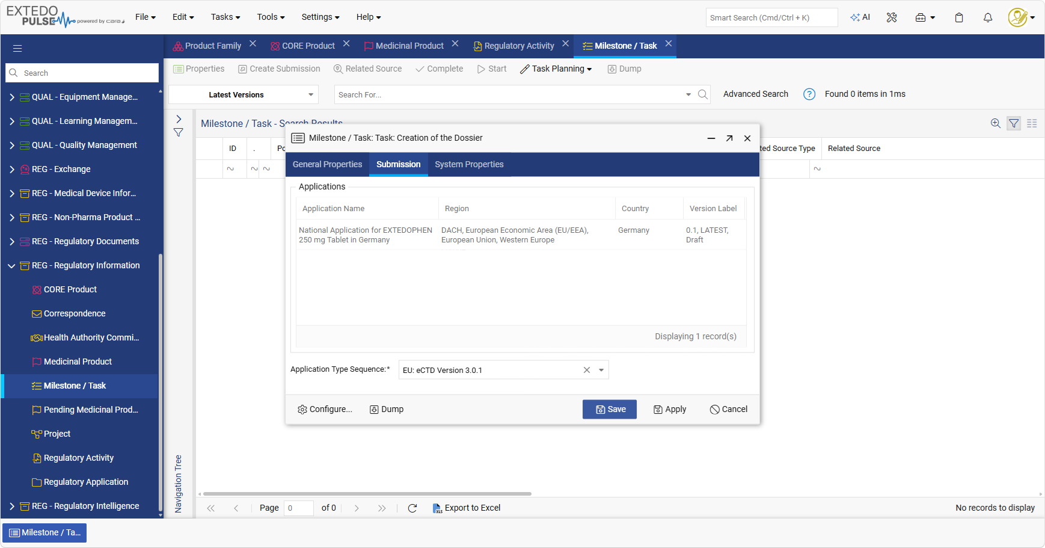The height and width of the screenshot is (548, 1045).
Task: Click Configure... in the dialog
Action: pyautogui.click(x=325, y=410)
